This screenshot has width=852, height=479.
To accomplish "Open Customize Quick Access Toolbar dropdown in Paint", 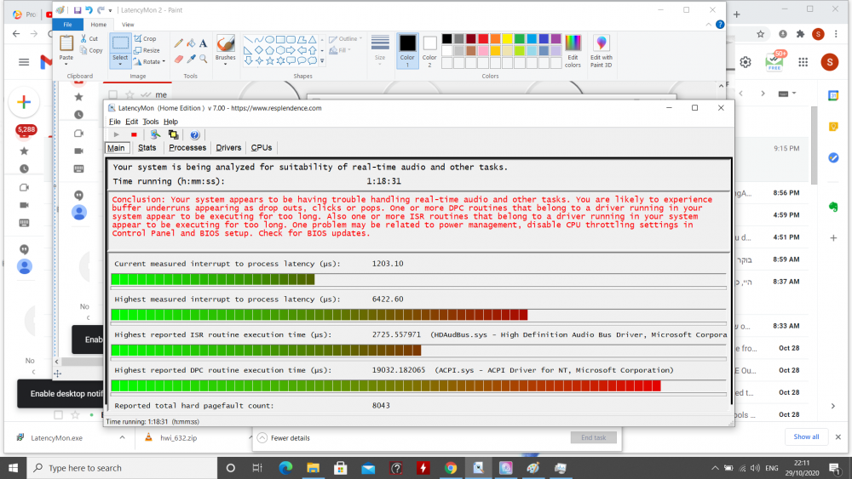I will (110, 10).
